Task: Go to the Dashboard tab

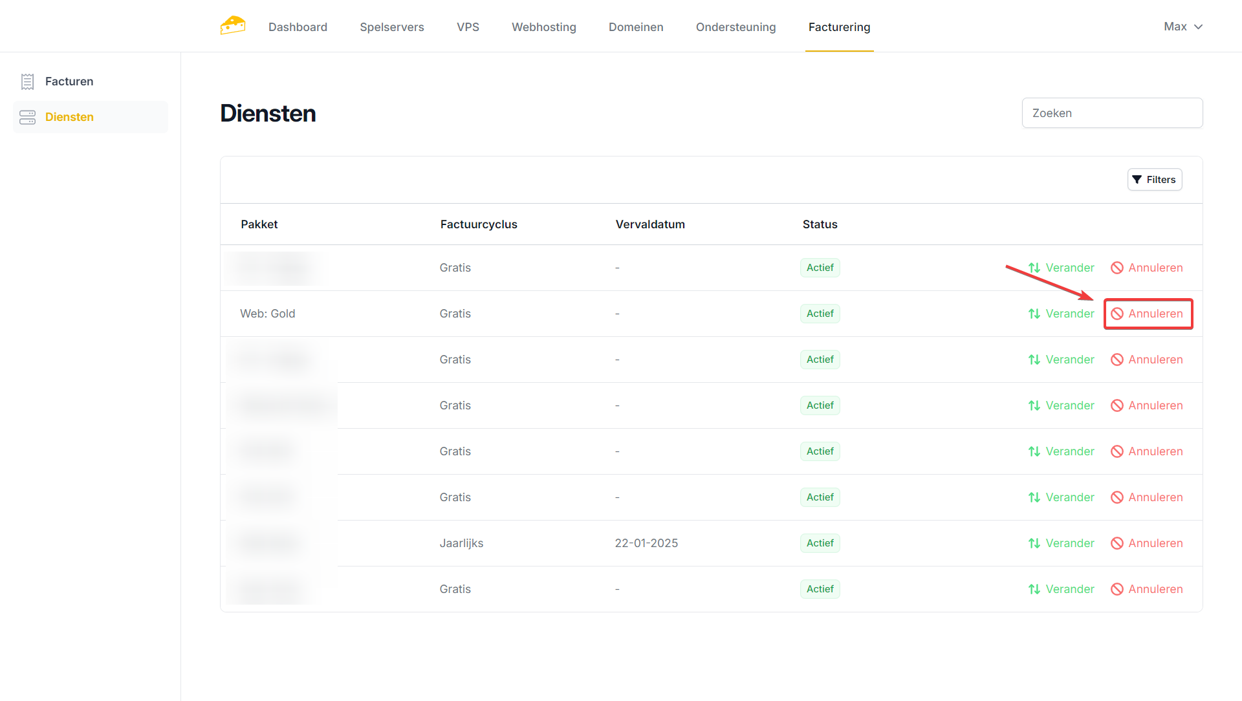Action: pyautogui.click(x=298, y=27)
